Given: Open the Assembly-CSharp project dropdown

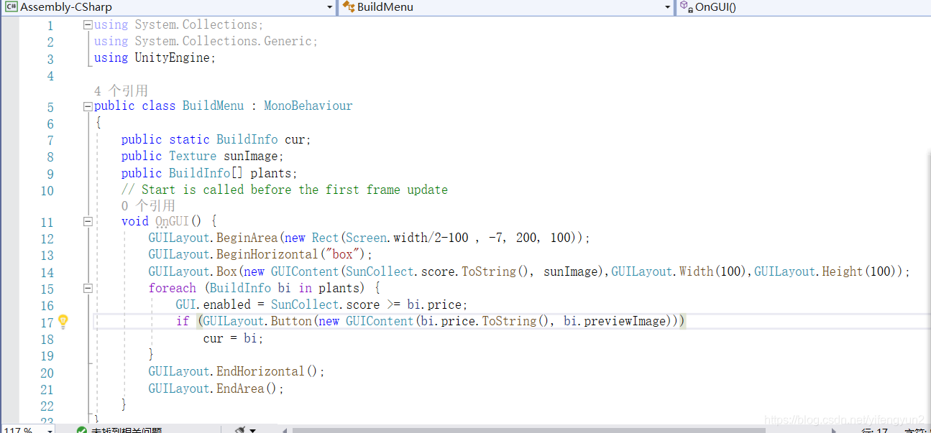Looking at the screenshot, I should (168, 7).
